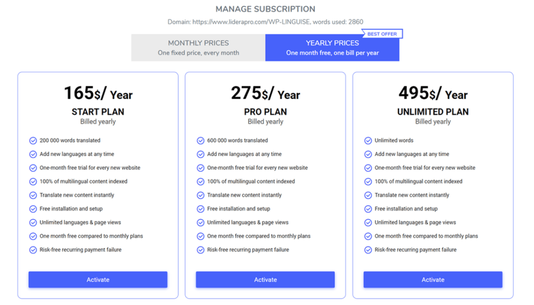Click the check icon for "Translate new content instantly" in Pro Plan
The width and height of the screenshot is (534, 305).
(x=200, y=195)
